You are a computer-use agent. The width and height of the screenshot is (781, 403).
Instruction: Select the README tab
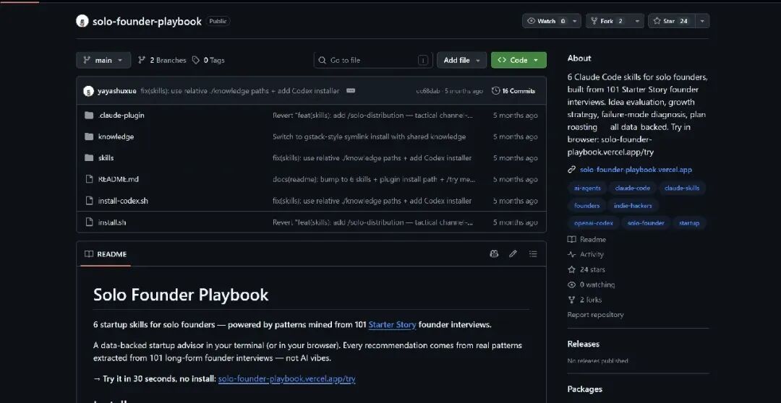106,254
